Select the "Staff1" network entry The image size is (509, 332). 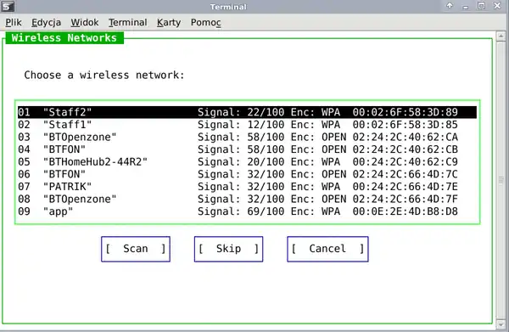[247, 125]
